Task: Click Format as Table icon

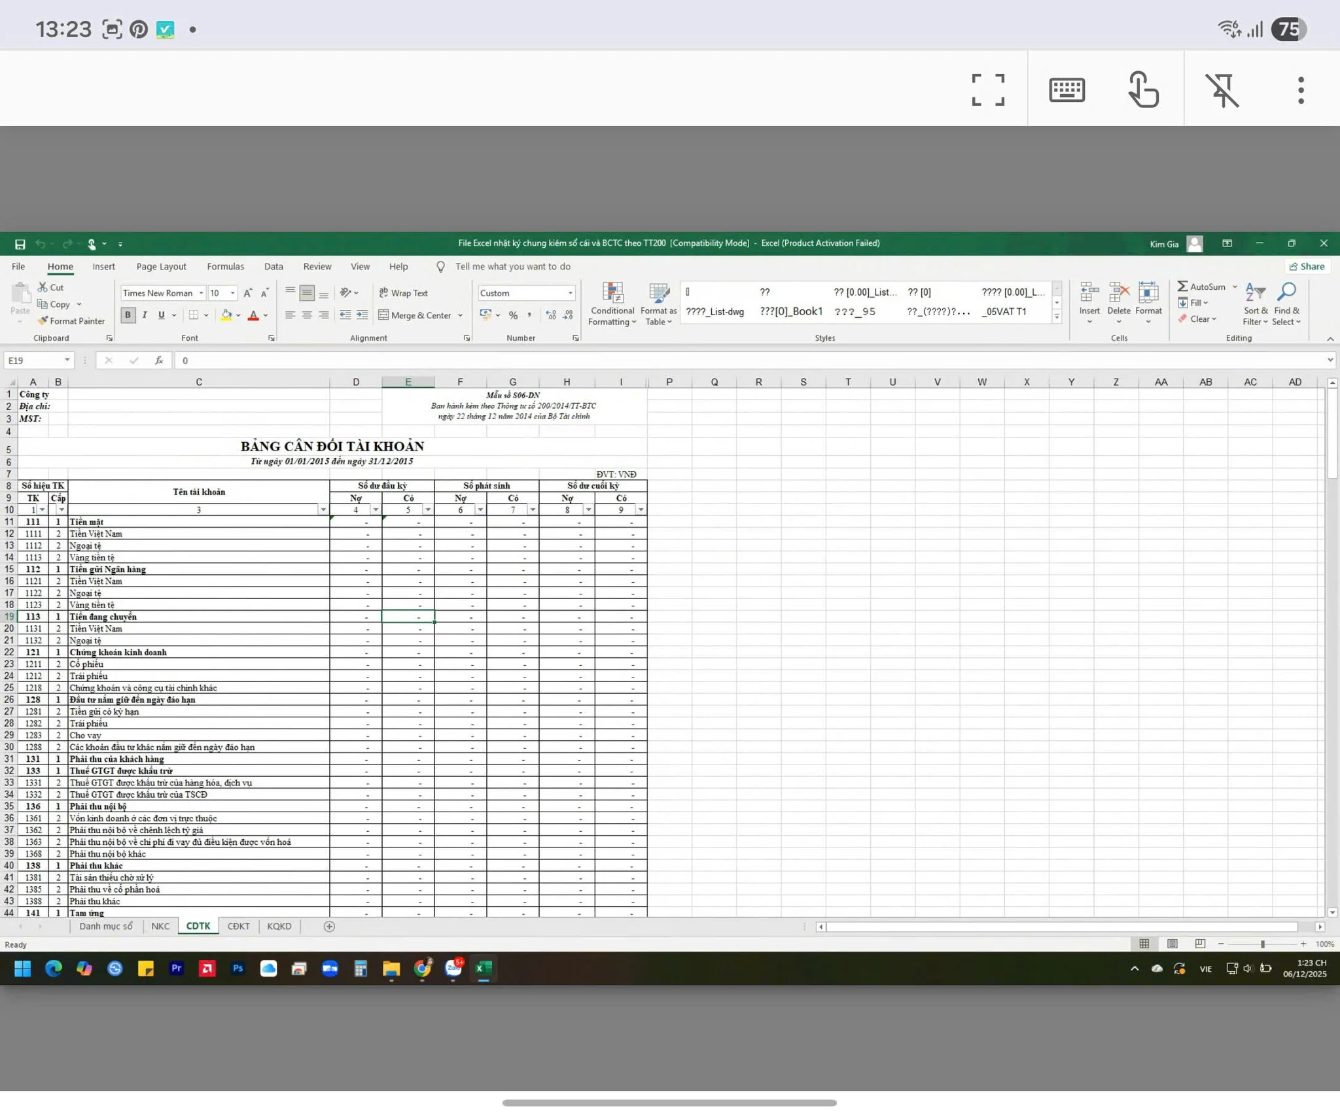Action: click(658, 304)
